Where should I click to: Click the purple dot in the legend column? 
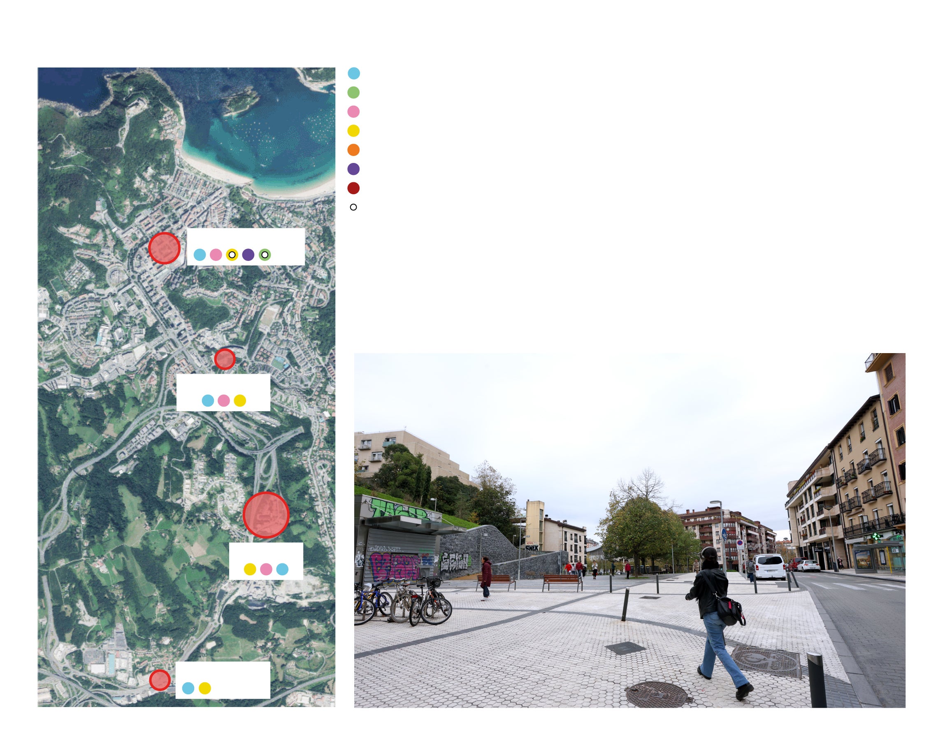pyautogui.click(x=354, y=169)
